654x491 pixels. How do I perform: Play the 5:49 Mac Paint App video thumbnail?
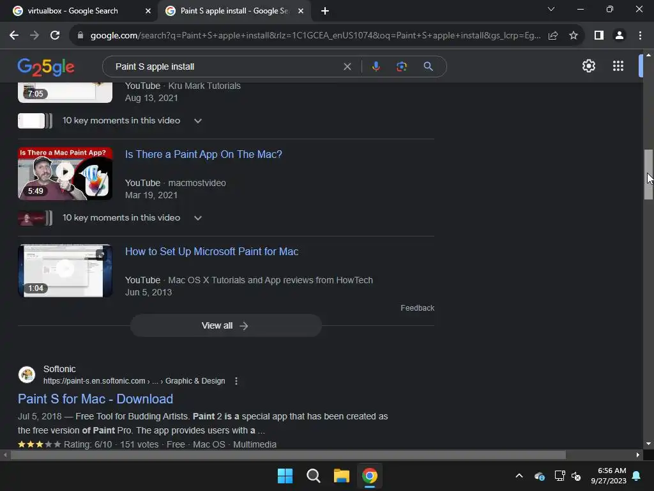point(65,173)
